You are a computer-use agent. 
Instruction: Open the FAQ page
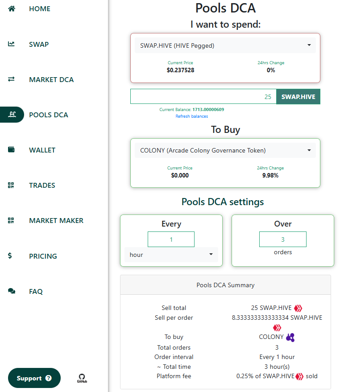coord(36,292)
